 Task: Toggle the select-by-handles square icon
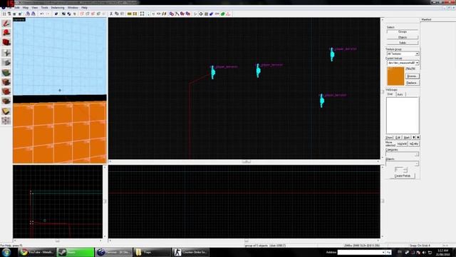pyautogui.click(x=142, y=14)
